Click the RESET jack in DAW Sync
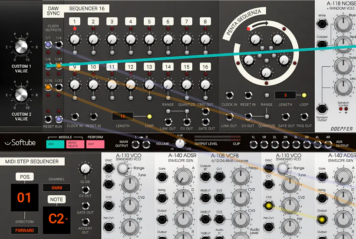 click(x=48, y=119)
